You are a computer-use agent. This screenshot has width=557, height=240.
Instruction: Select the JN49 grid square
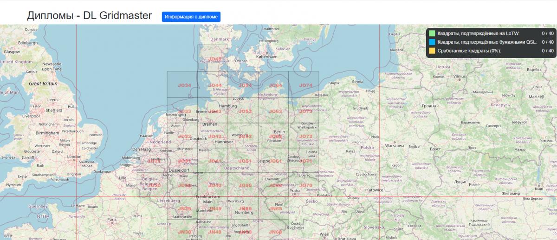(x=214, y=209)
